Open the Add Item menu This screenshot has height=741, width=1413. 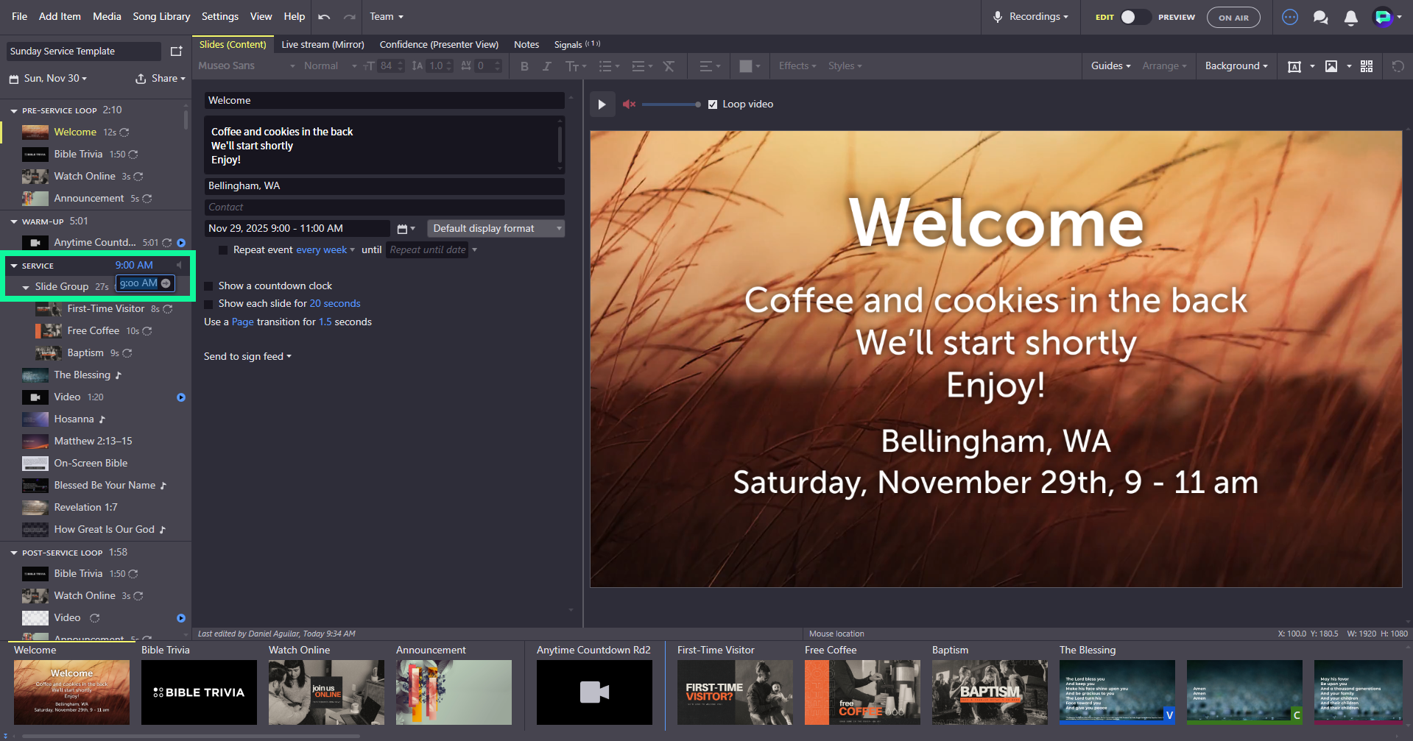[60, 17]
